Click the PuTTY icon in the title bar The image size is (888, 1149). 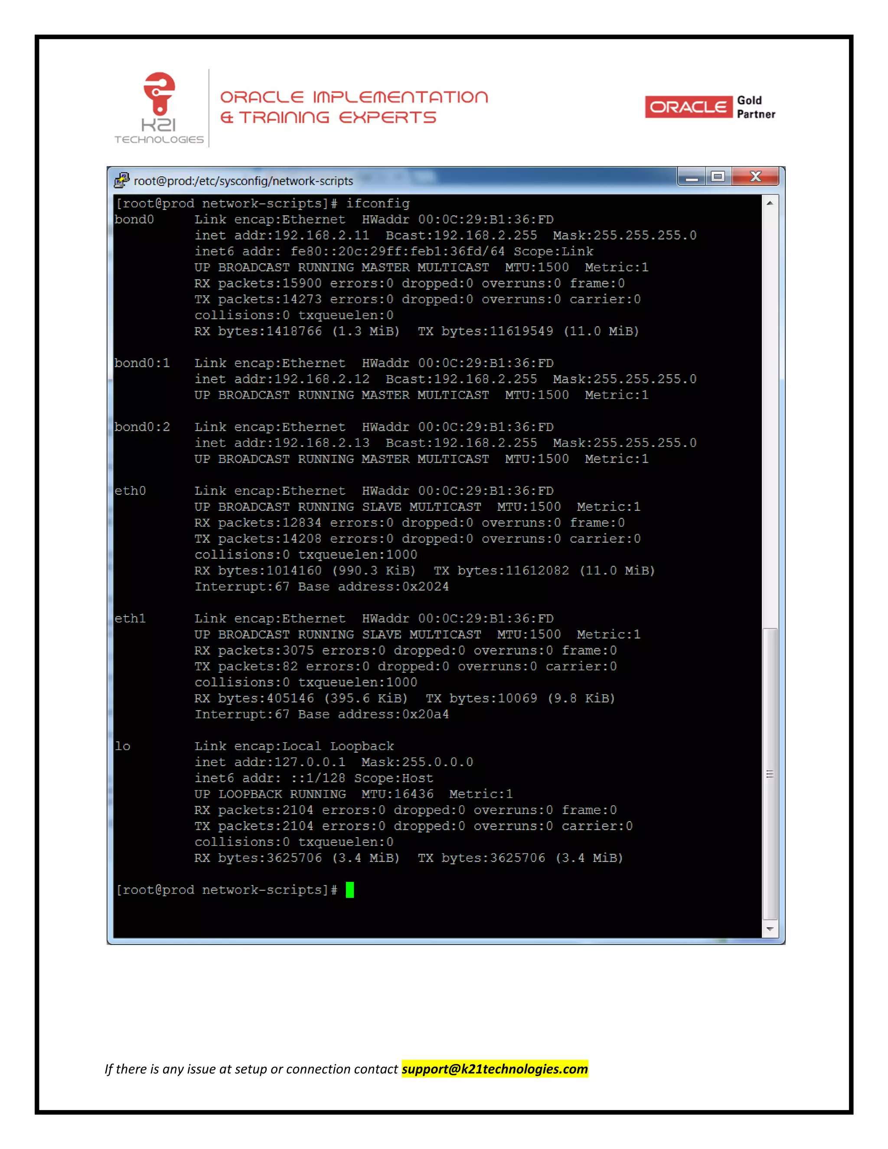tap(121, 180)
